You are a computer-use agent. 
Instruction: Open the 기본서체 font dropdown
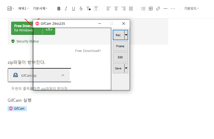40,8
